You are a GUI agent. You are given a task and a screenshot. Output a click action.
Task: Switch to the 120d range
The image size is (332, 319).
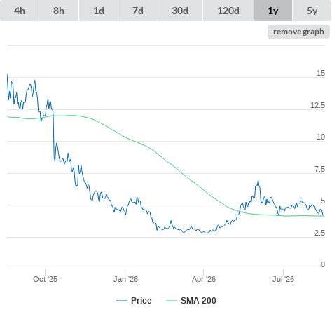(228, 11)
